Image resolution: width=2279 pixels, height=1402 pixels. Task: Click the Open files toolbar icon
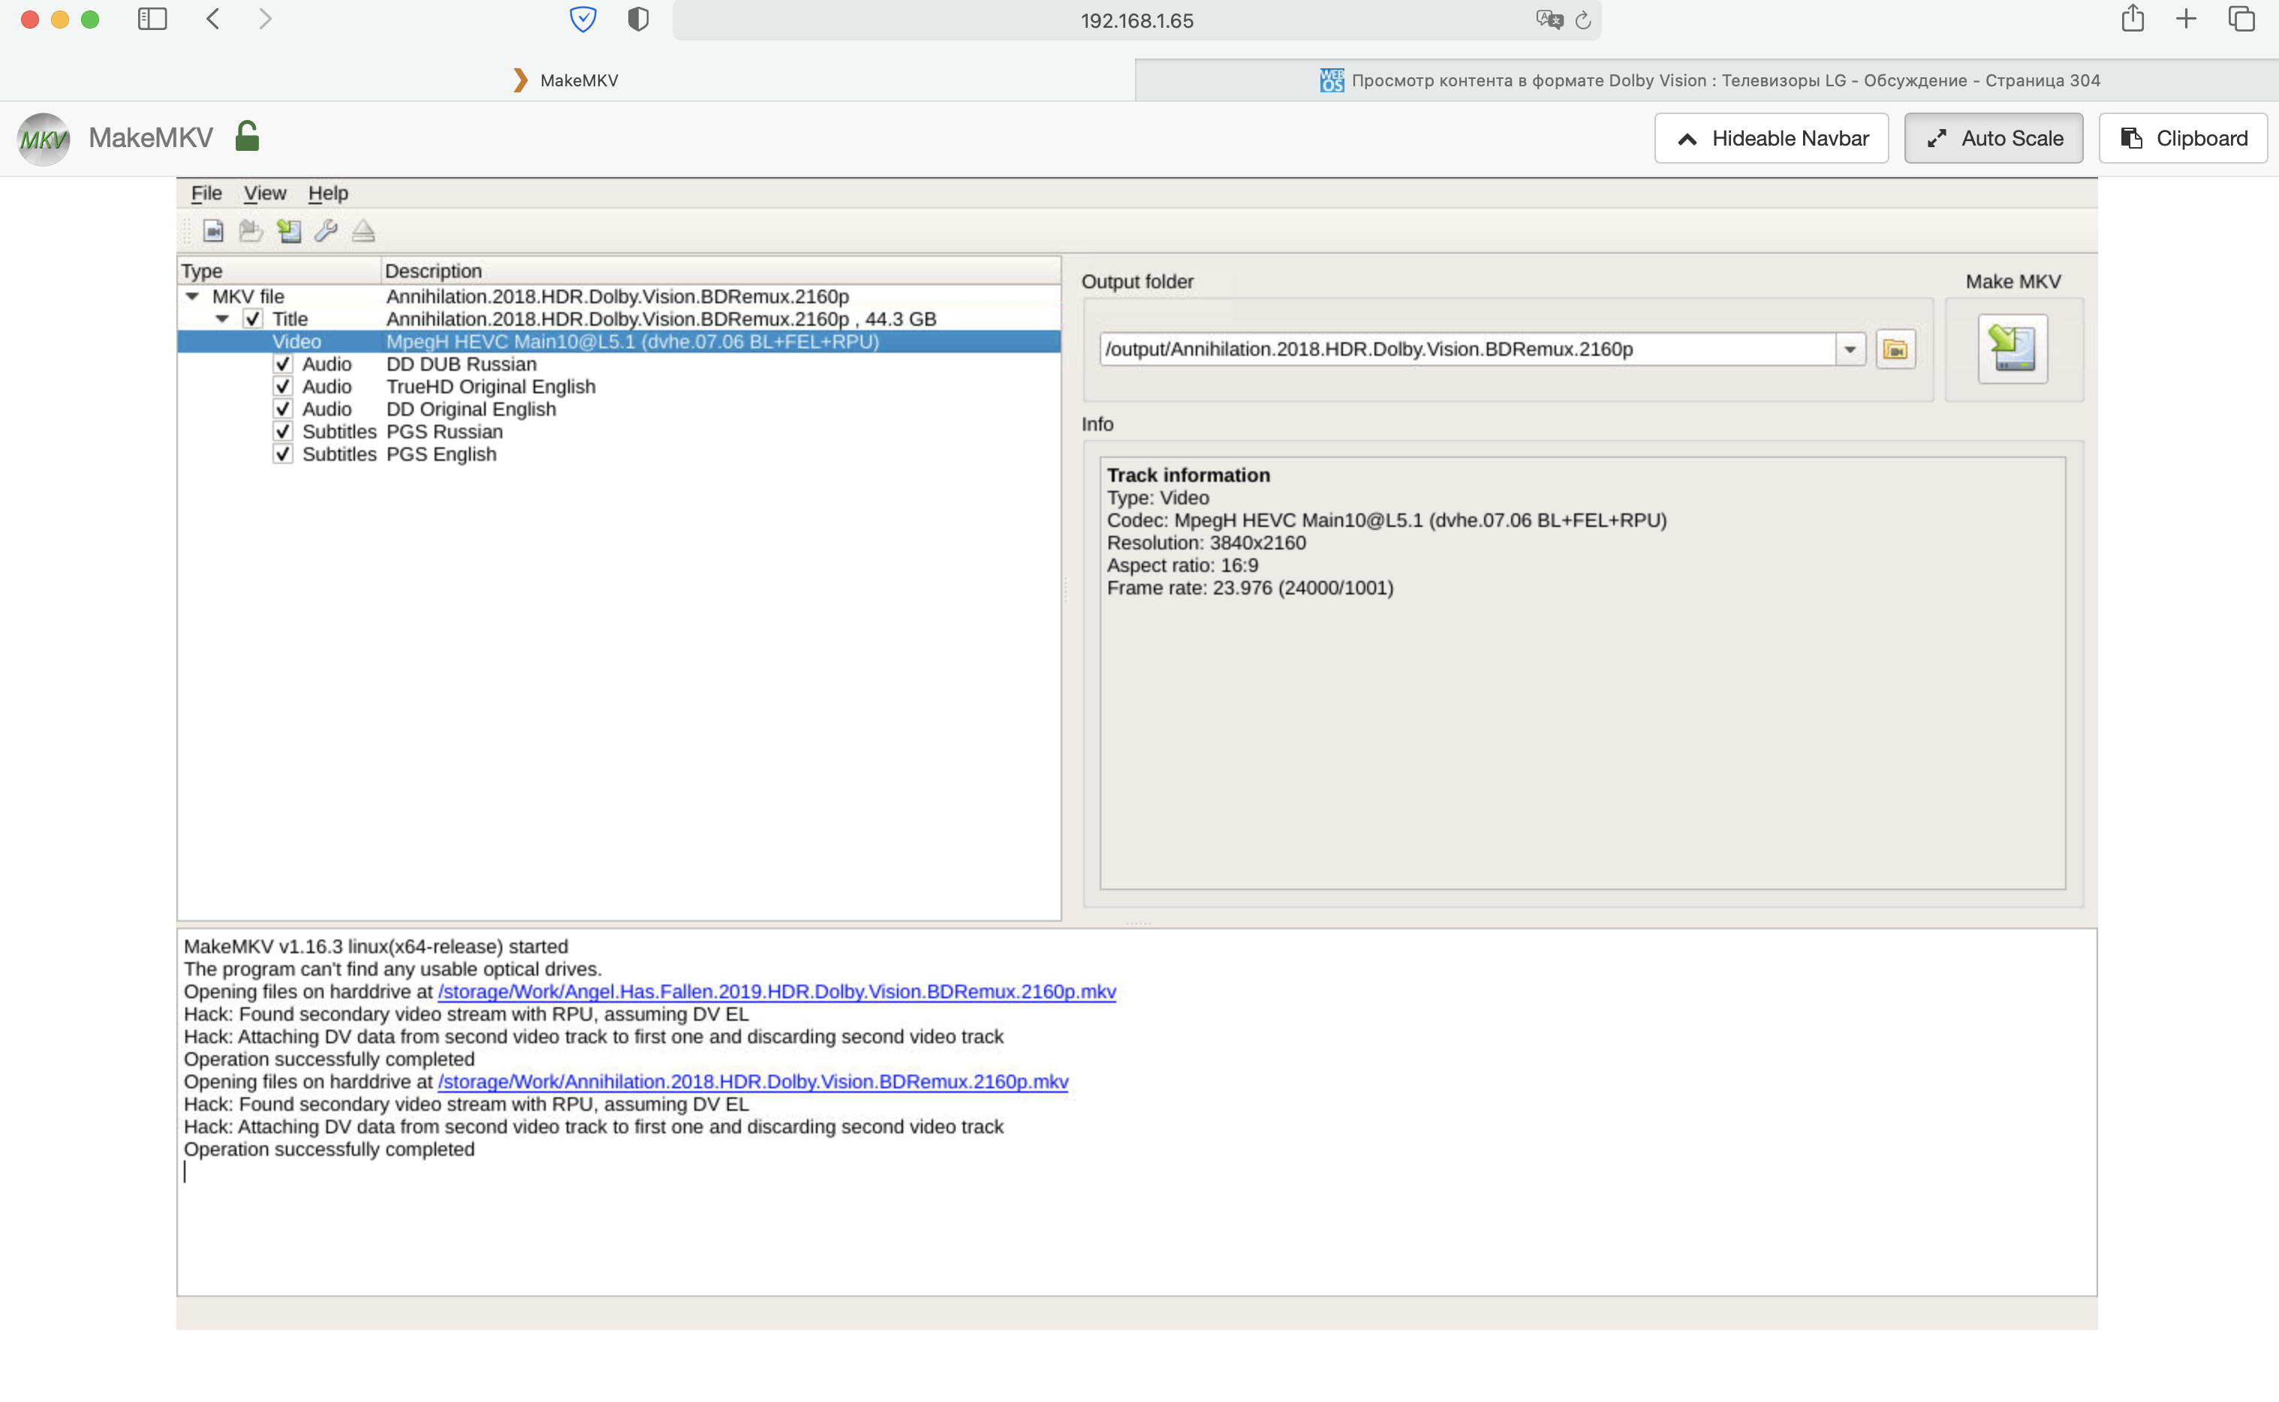213,230
